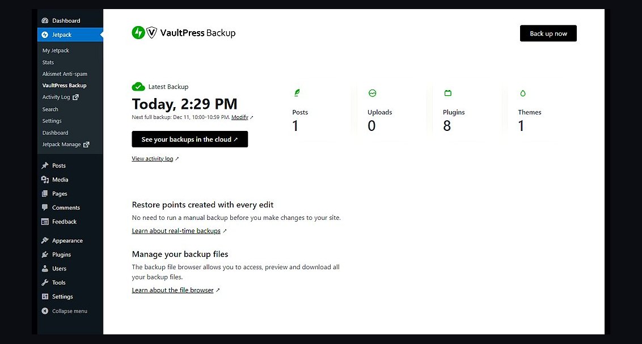
Task: Open Jetpack Search submenu
Action: pos(50,109)
